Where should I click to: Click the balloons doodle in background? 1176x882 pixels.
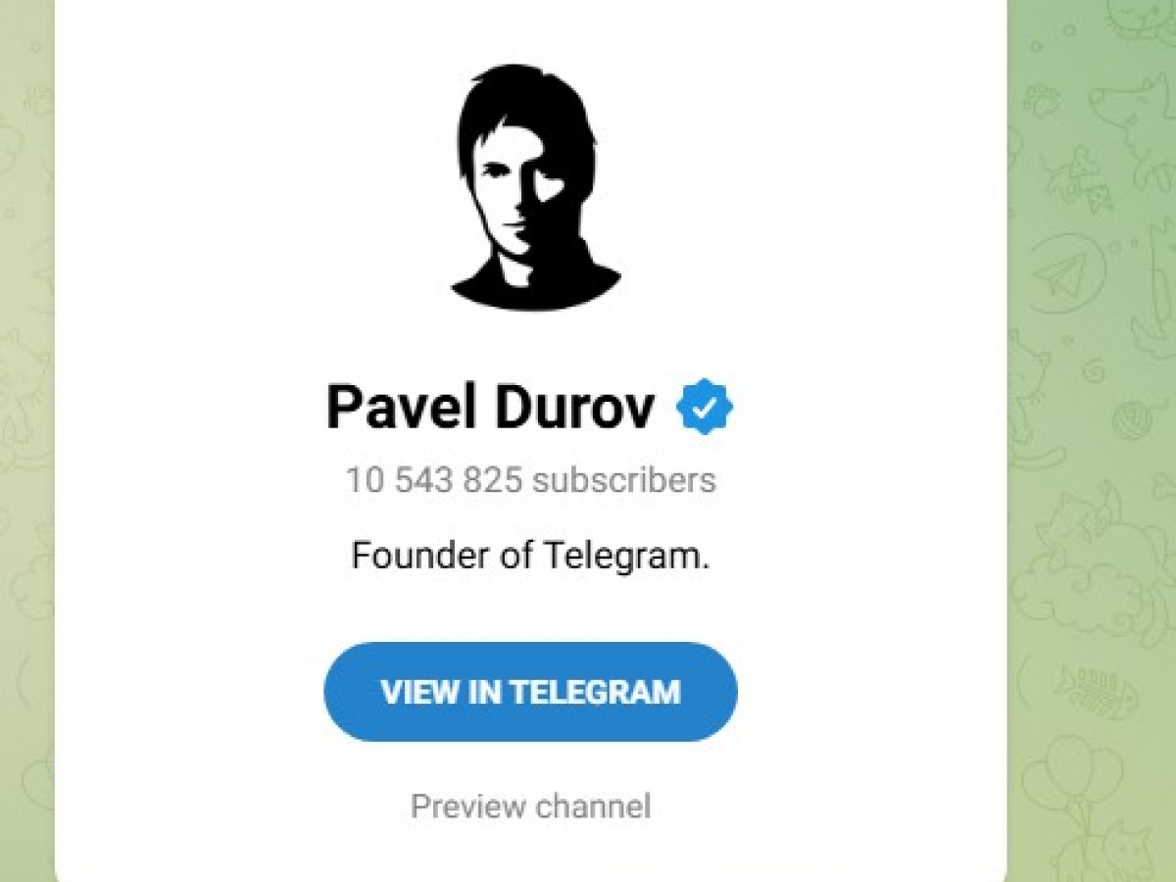pos(1070,774)
